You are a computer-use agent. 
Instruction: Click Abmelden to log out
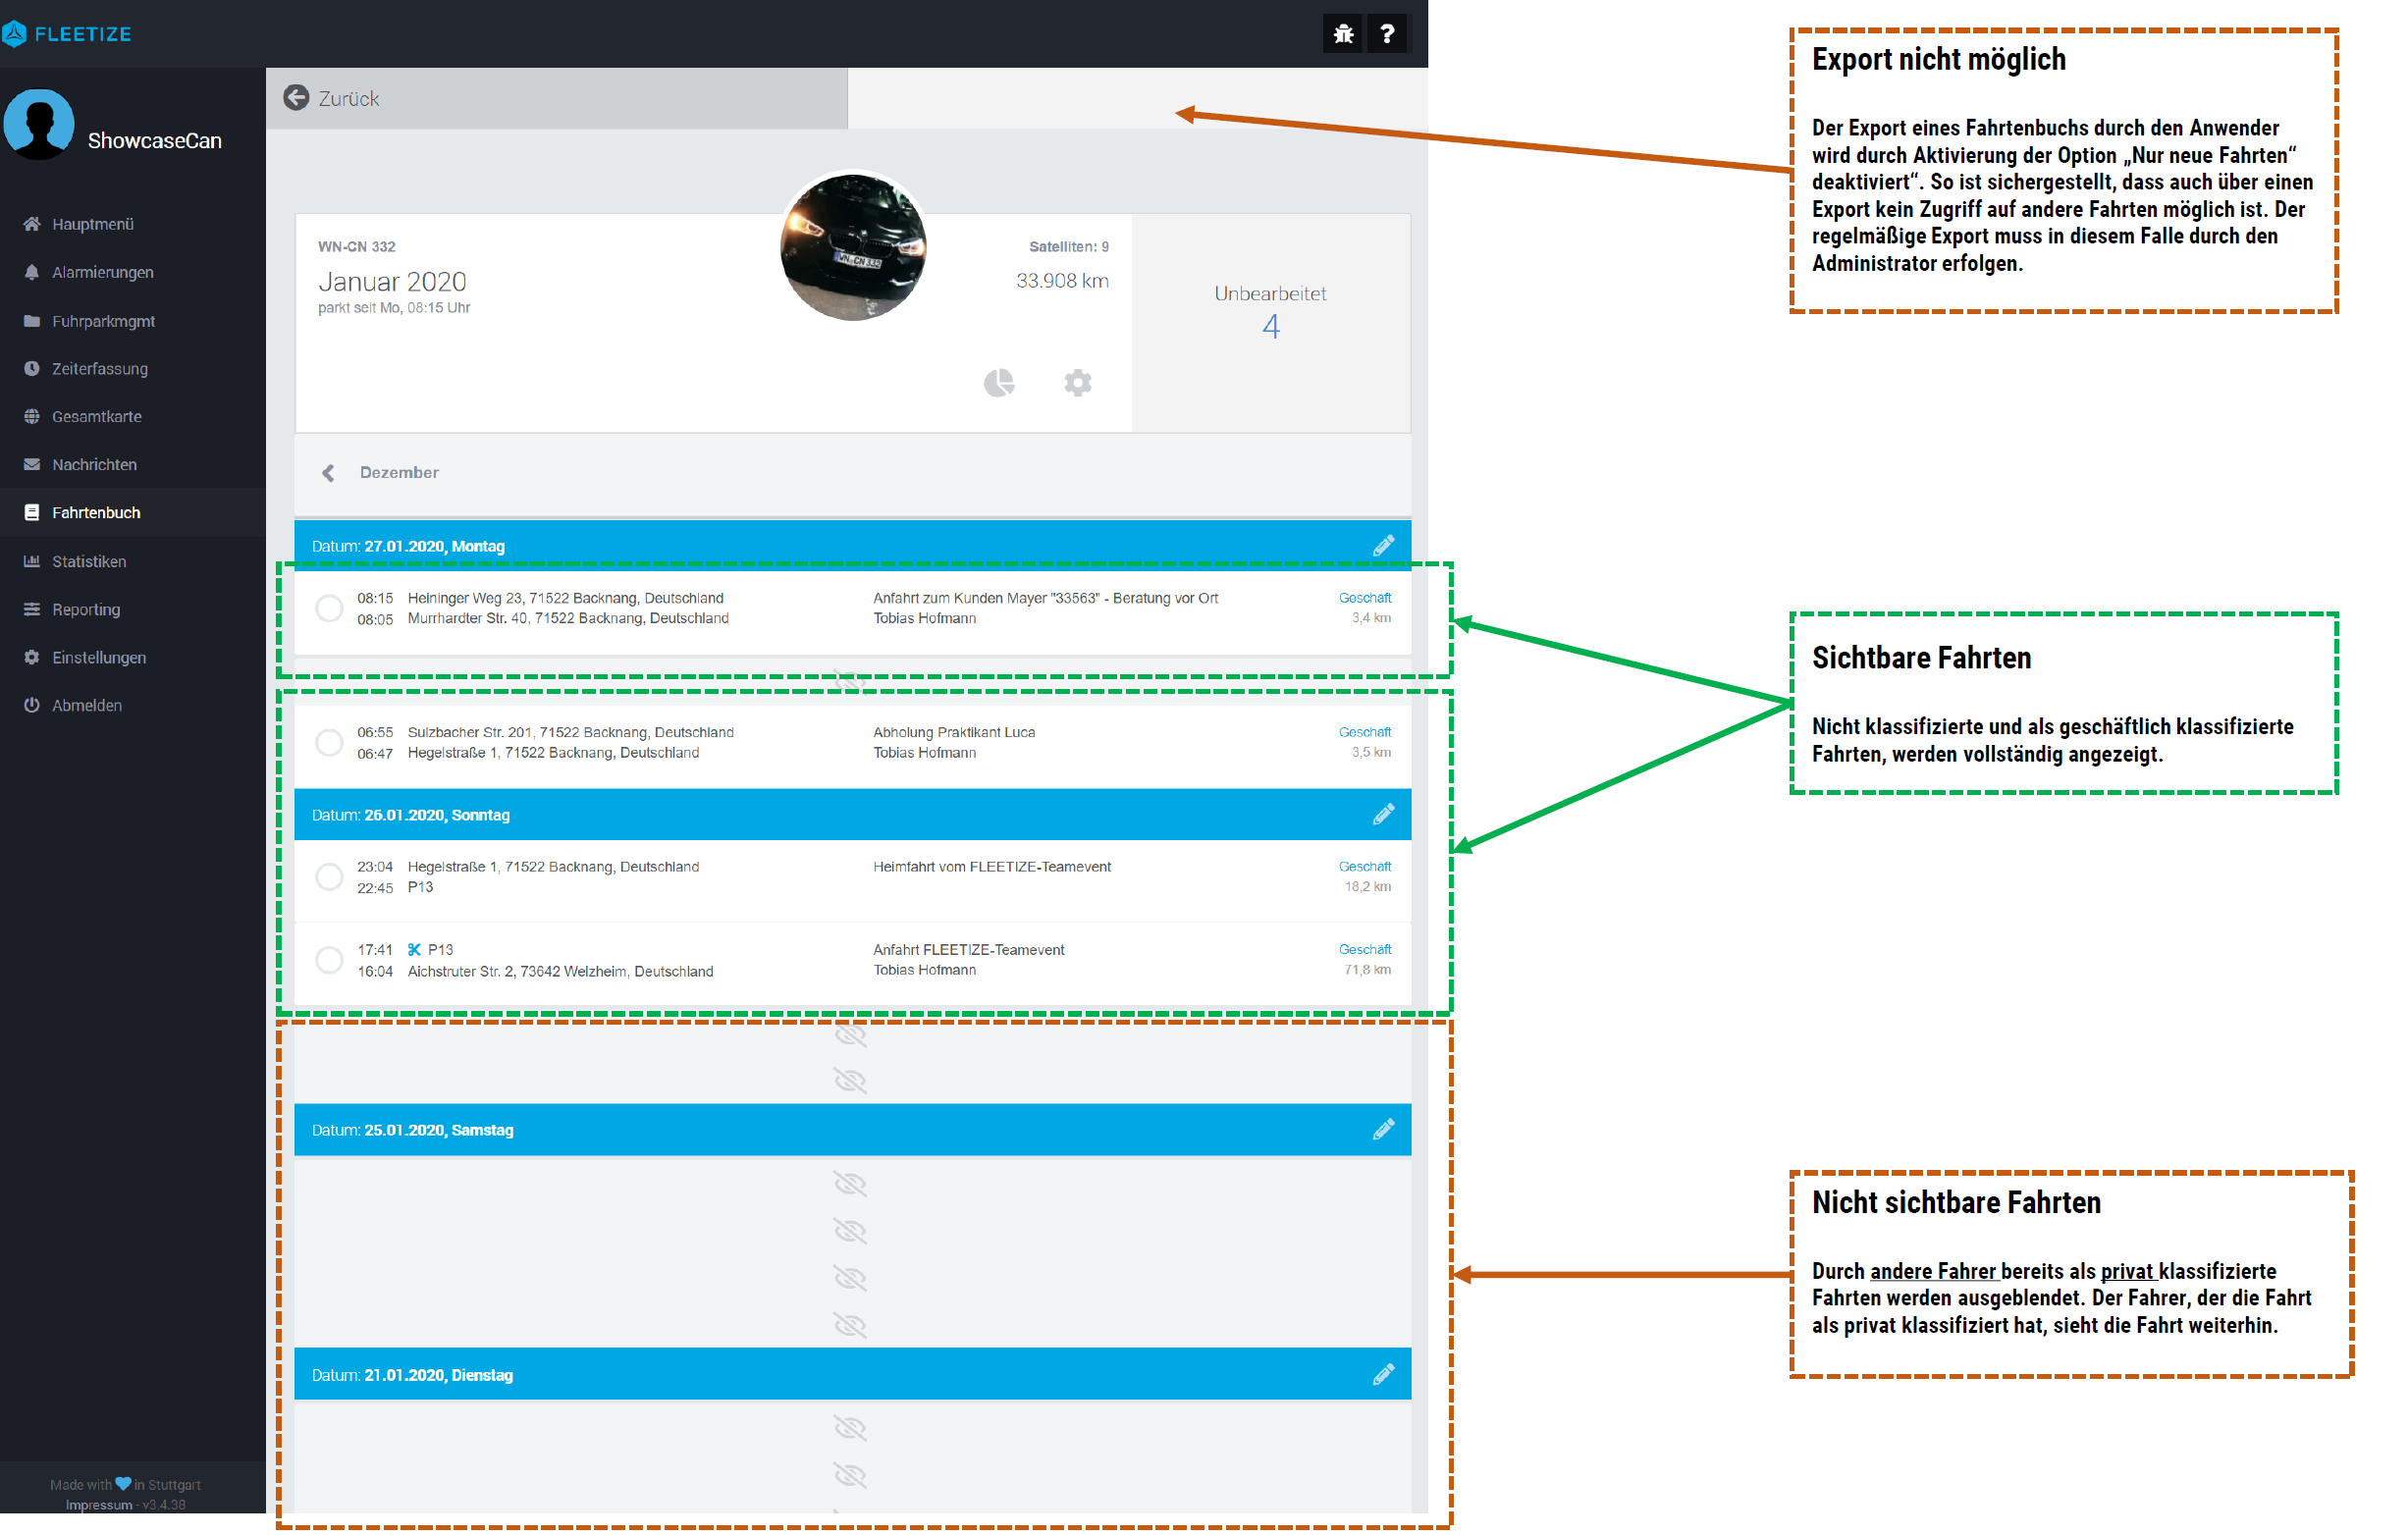coord(87,706)
